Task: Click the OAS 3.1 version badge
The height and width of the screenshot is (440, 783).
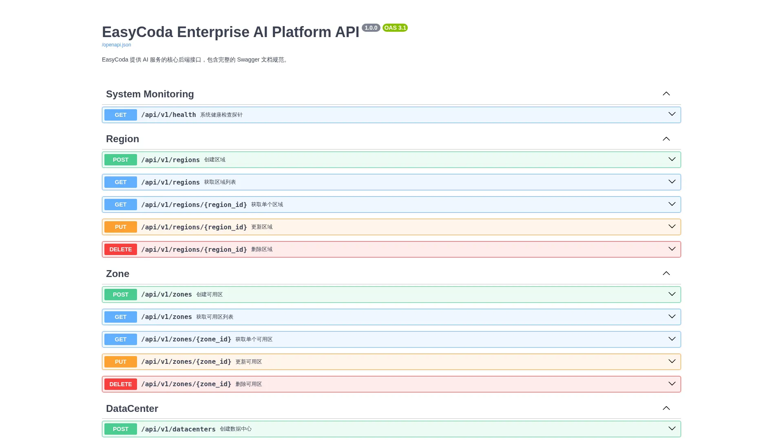Action: (x=395, y=28)
